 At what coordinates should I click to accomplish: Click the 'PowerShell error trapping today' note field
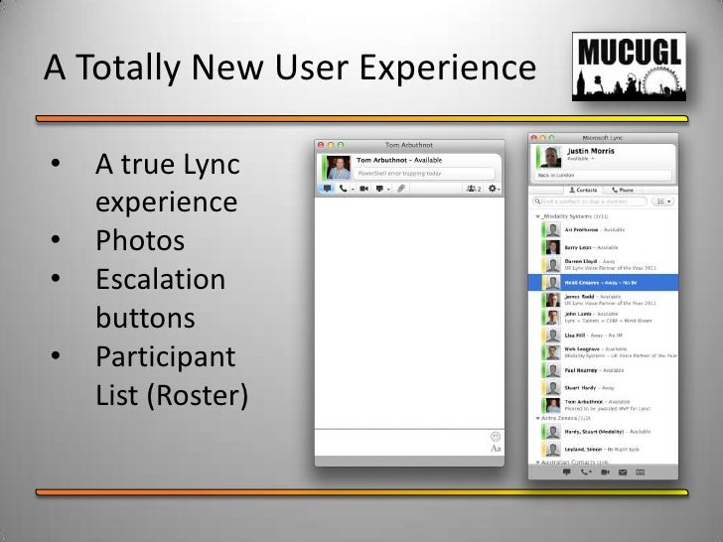click(424, 174)
